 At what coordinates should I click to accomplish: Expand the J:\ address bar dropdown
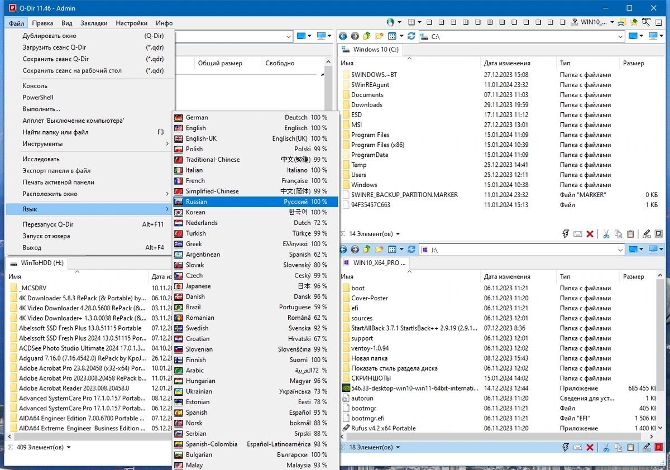pos(620,250)
